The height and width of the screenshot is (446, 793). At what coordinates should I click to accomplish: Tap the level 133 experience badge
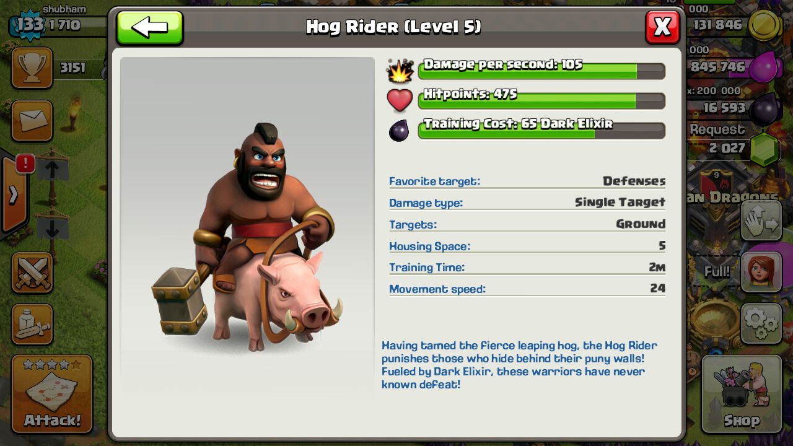[x=29, y=25]
